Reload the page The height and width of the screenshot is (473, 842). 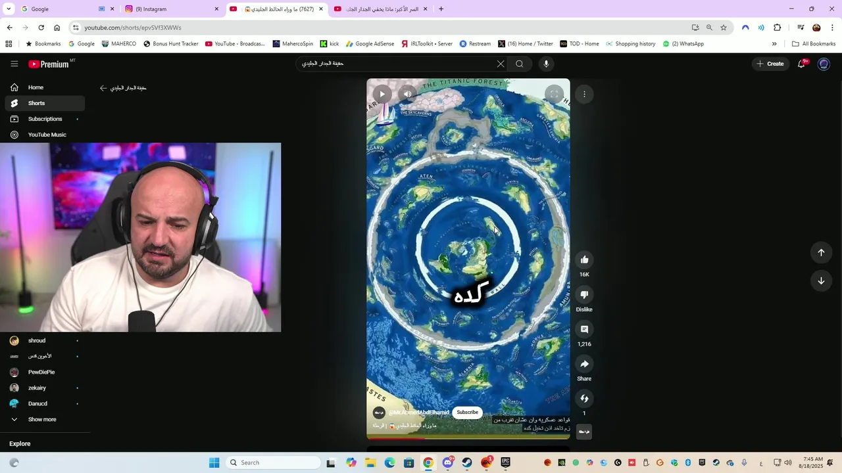point(41,28)
